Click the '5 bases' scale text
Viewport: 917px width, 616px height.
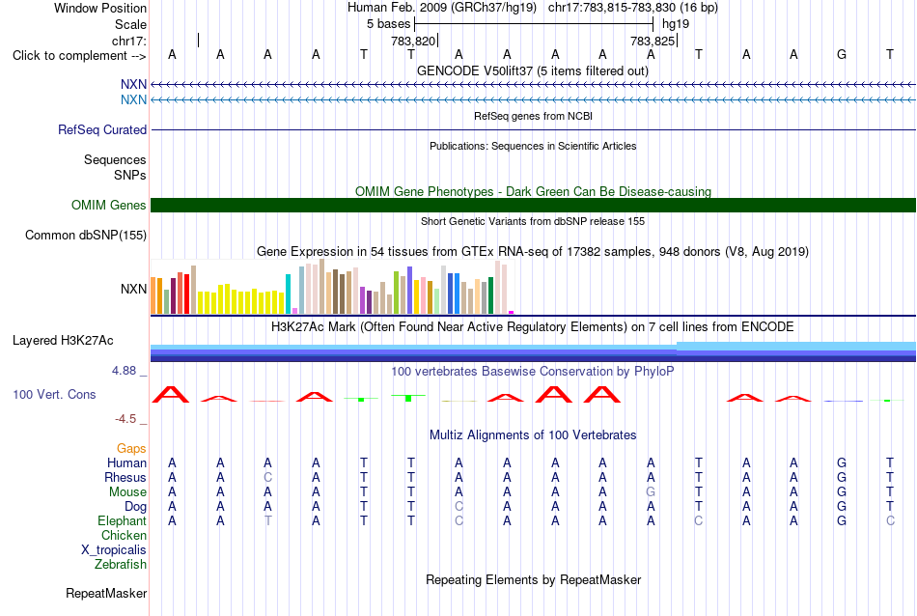coord(388,24)
